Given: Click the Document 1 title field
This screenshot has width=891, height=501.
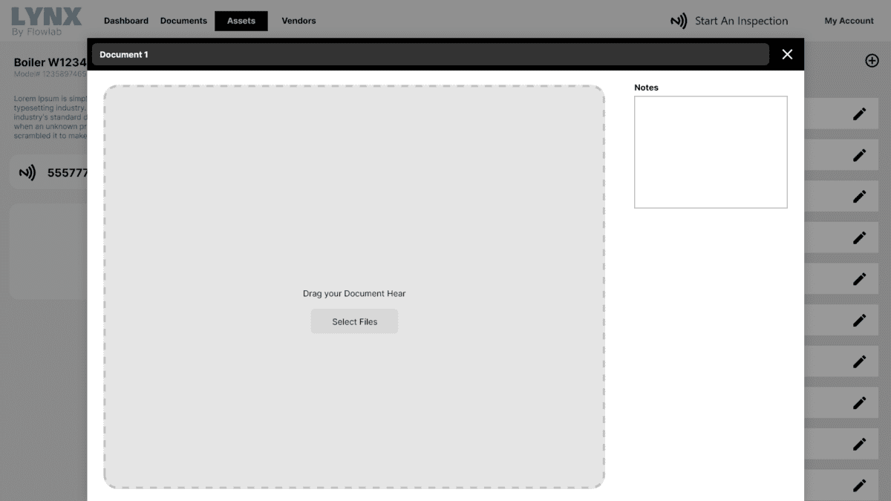Looking at the screenshot, I should [x=431, y=54].
